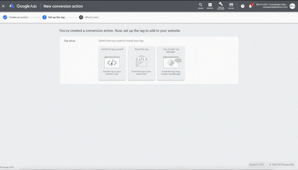Go back to Create an action step
The width and height of the screenshot is (298, 170).
[18, 17]
